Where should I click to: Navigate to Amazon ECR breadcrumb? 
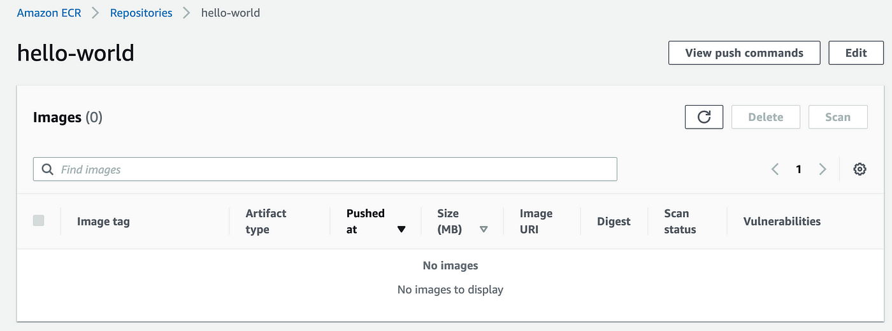coord(49,13)
